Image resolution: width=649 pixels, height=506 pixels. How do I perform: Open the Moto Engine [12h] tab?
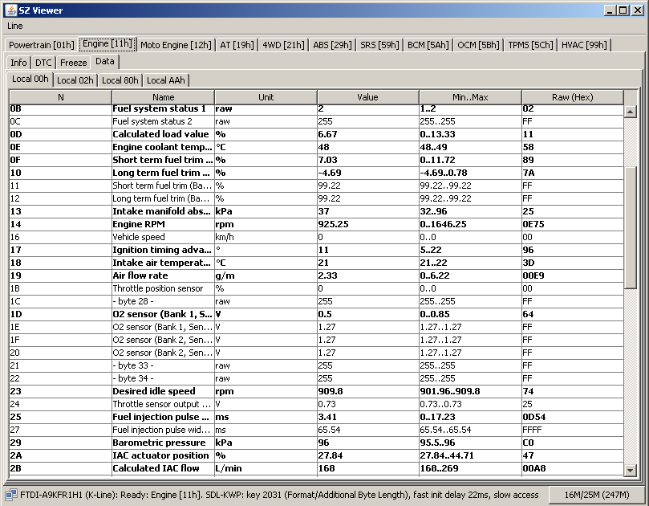[x=176, y=45]
